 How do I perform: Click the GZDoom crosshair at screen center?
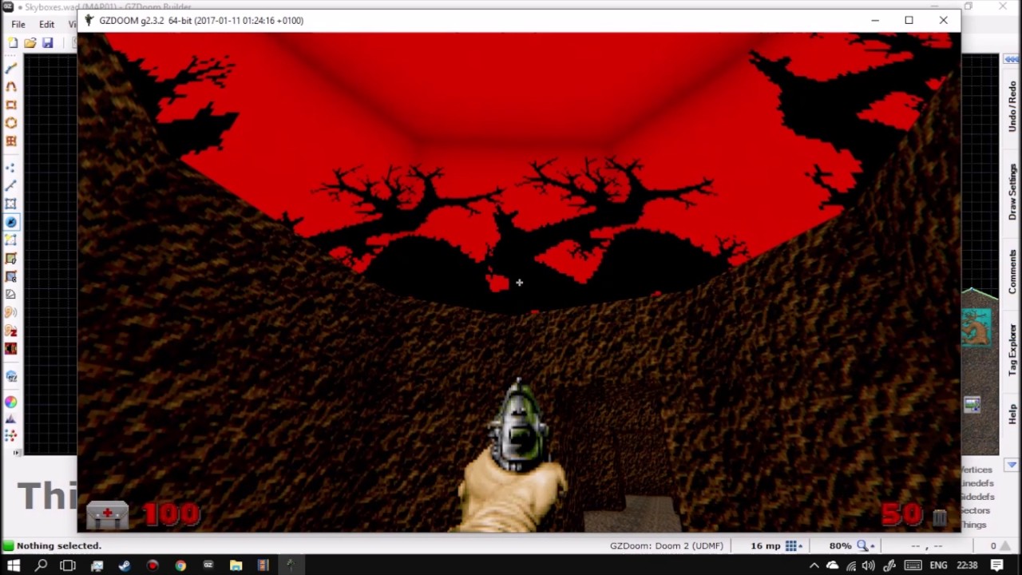519,283
